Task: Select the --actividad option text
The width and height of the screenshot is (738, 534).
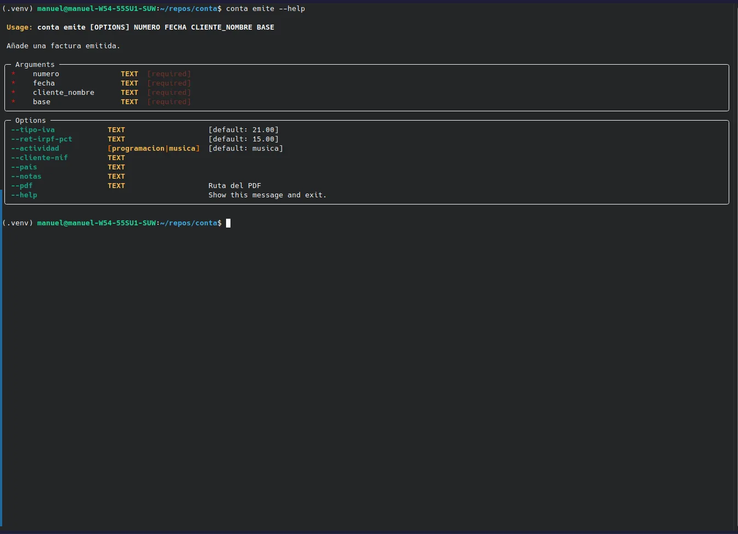Action: pos(35,148)
